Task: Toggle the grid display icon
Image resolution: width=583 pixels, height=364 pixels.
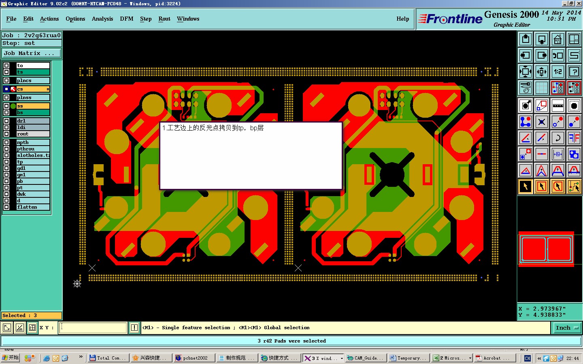Action: pos(542,88)
